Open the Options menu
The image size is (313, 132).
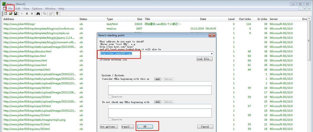pyautogui.click(x=37, y=8)
